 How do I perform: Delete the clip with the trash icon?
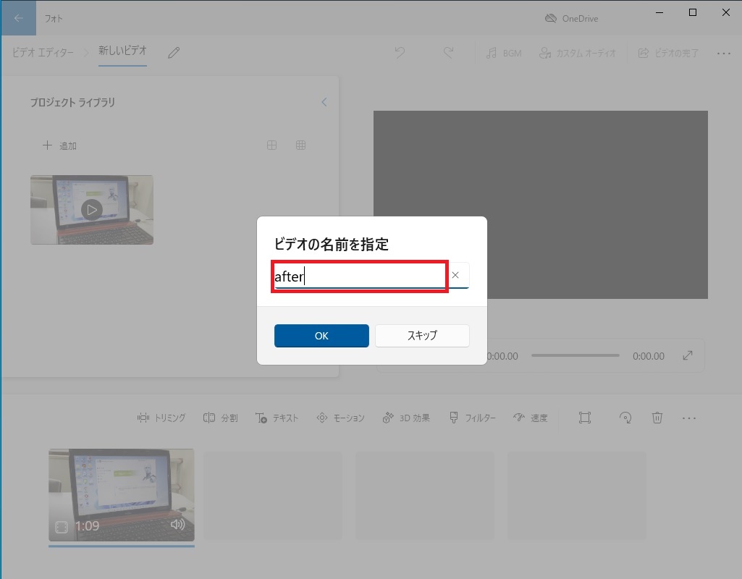coord(657,418)
